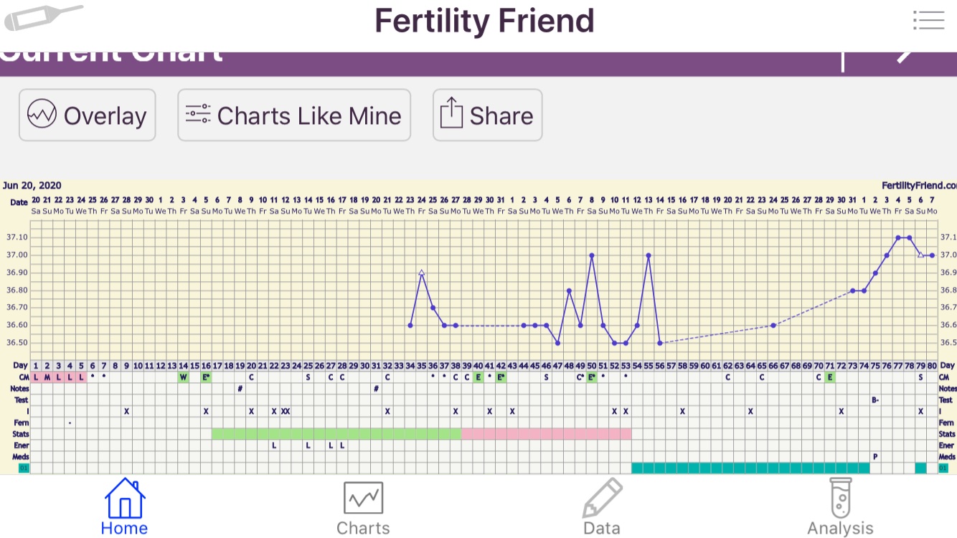Tap the Analysis test tube icon
The height and width of the screenshot is (538, 957).
840,498
